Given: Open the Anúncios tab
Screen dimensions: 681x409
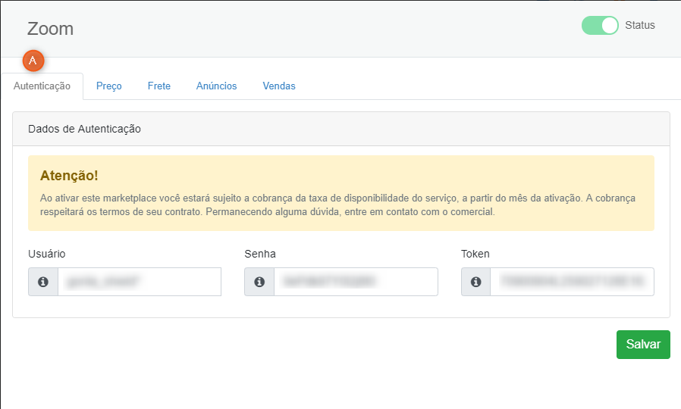Looking at the screenshot, I should click(216, 86).
